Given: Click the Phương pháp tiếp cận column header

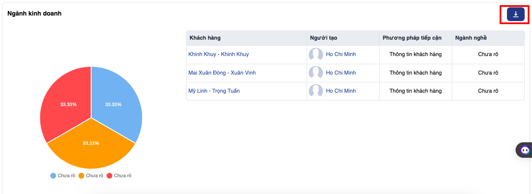Looking at the screenshot, I should click(412, 38).
